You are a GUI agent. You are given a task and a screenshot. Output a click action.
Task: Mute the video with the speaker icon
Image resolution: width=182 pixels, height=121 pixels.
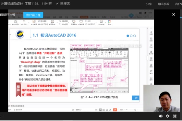click(161, 116)
